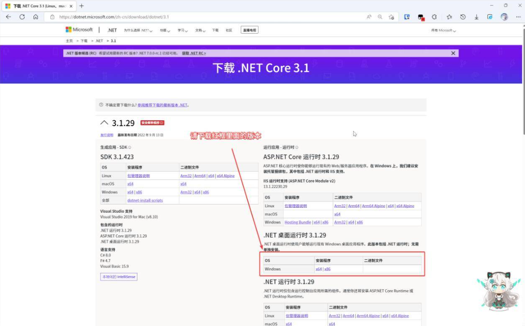Image resolution: width=525 pixels, height=326 pixels.
Task: Open the 下载 item in site navigation
Action: click(x=215, y=30)
